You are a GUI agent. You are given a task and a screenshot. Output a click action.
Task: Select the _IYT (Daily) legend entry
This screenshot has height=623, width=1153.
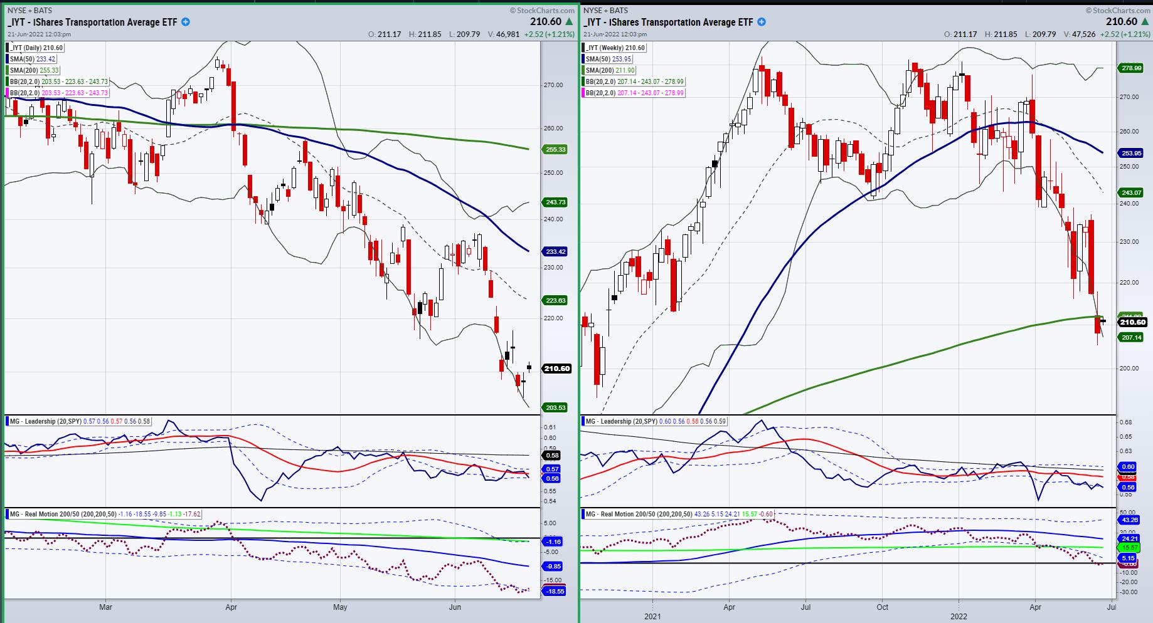[x=36, y=48]
